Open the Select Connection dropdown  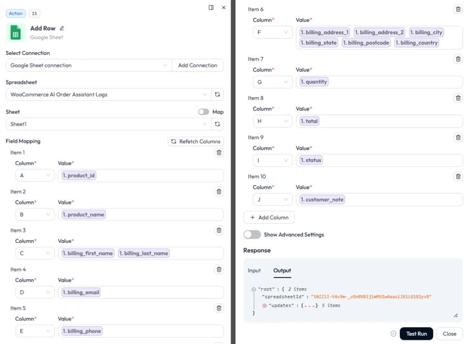point(89,65)
